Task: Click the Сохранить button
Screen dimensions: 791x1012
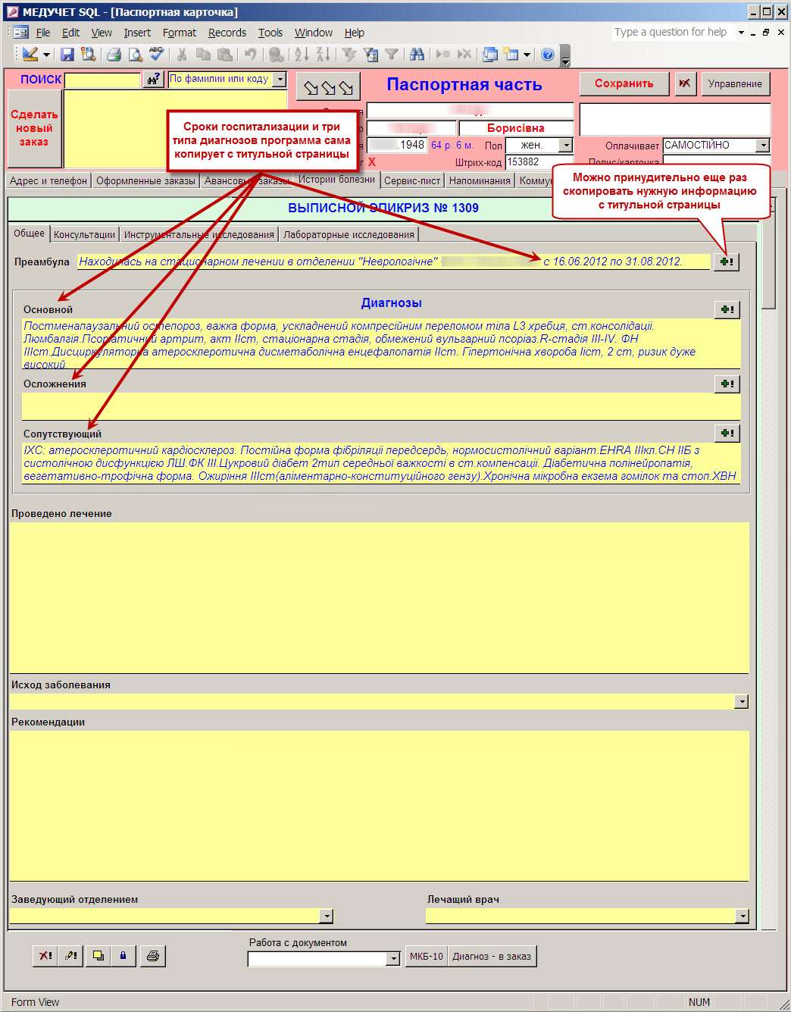Action: click(624, 83)
